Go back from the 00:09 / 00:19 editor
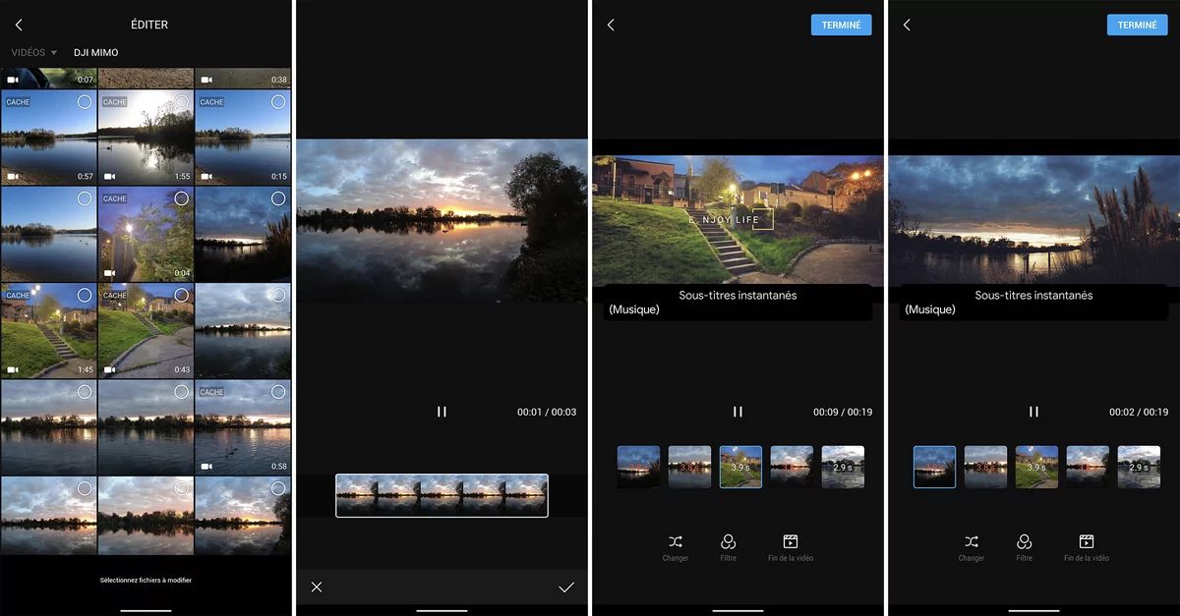 coord(611,25)
